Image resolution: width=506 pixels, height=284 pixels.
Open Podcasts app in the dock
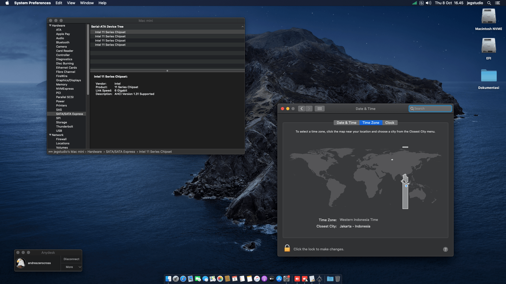(264, 279)
